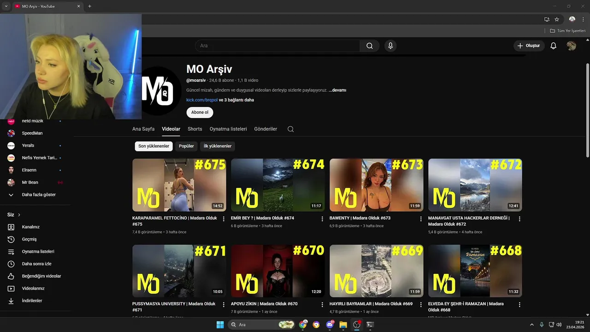Bookmark the page with the star icon
Image resolution: width=590 pixels, height=332 pixels.
557,19
